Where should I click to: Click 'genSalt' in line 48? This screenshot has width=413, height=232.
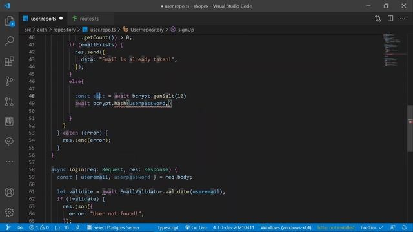pos(163,96)
